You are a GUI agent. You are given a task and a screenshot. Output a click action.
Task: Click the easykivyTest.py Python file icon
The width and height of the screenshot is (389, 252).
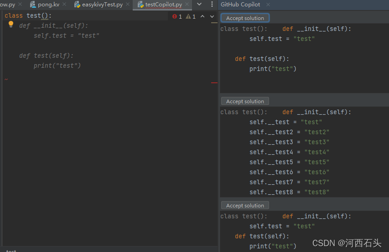(77, 5)
